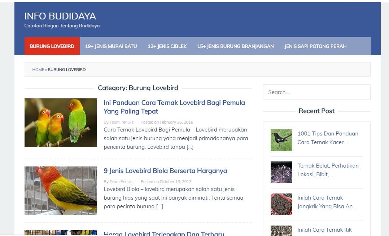Click the Kacer bird recent post thumbnail
Screen dimensions: 389x236
[x=281, y=140]
